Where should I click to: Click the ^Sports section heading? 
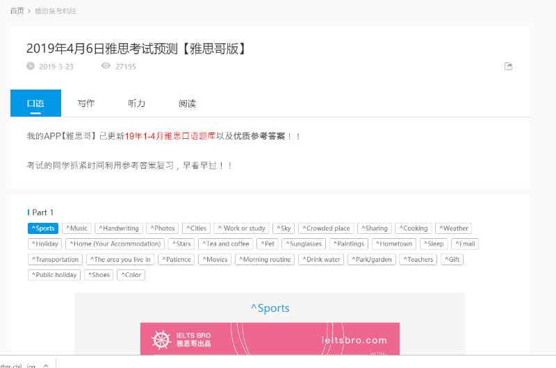pos(270,308)
